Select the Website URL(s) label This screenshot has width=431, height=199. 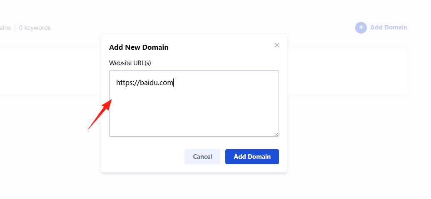click(x=130, y=63)
